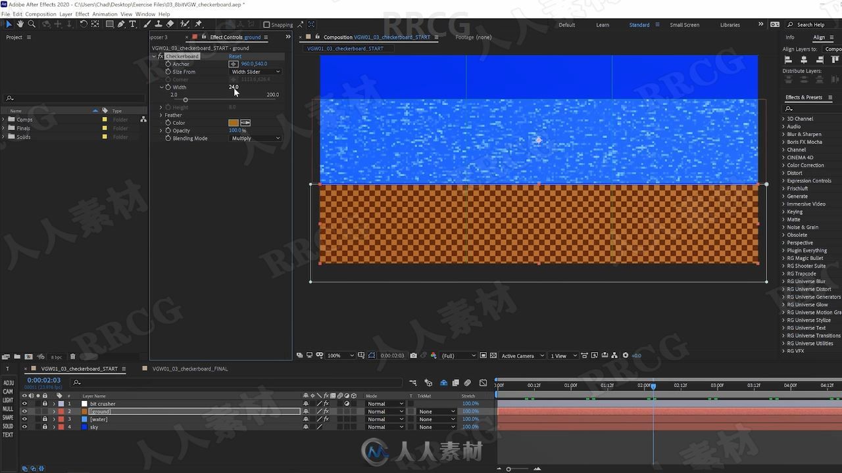Image resolution: width=842 pixels, height=473 pixels.
Task: Unlock the sky layer lock toggle
Action: pos(45,427)
